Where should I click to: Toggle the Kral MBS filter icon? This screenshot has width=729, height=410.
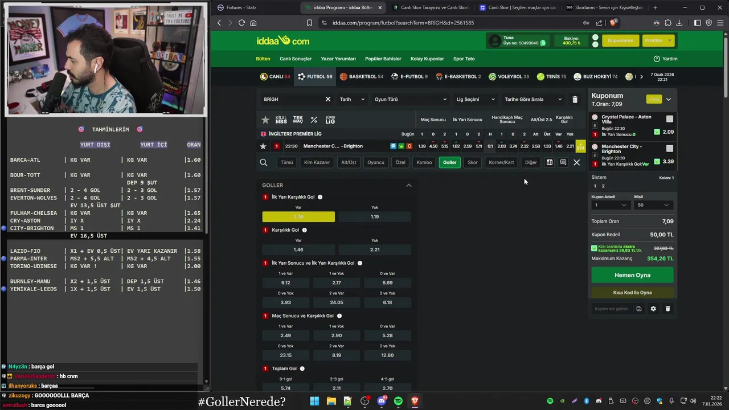click(x=281, y=120)
